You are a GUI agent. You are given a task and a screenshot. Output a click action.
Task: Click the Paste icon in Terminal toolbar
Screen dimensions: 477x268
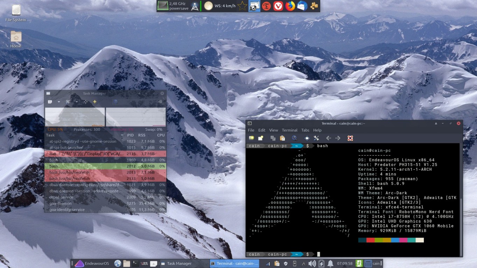pos(282,138)
